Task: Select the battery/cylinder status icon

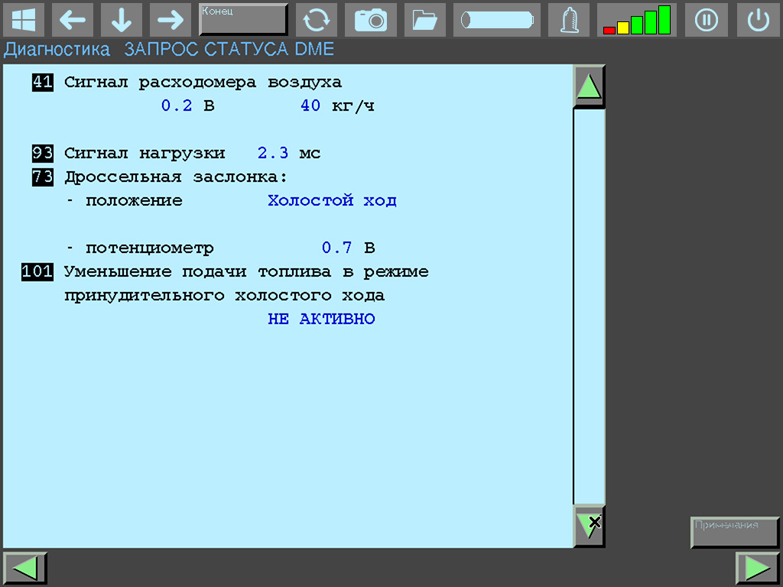Action: pyautogui.click(x=496, y=20)
